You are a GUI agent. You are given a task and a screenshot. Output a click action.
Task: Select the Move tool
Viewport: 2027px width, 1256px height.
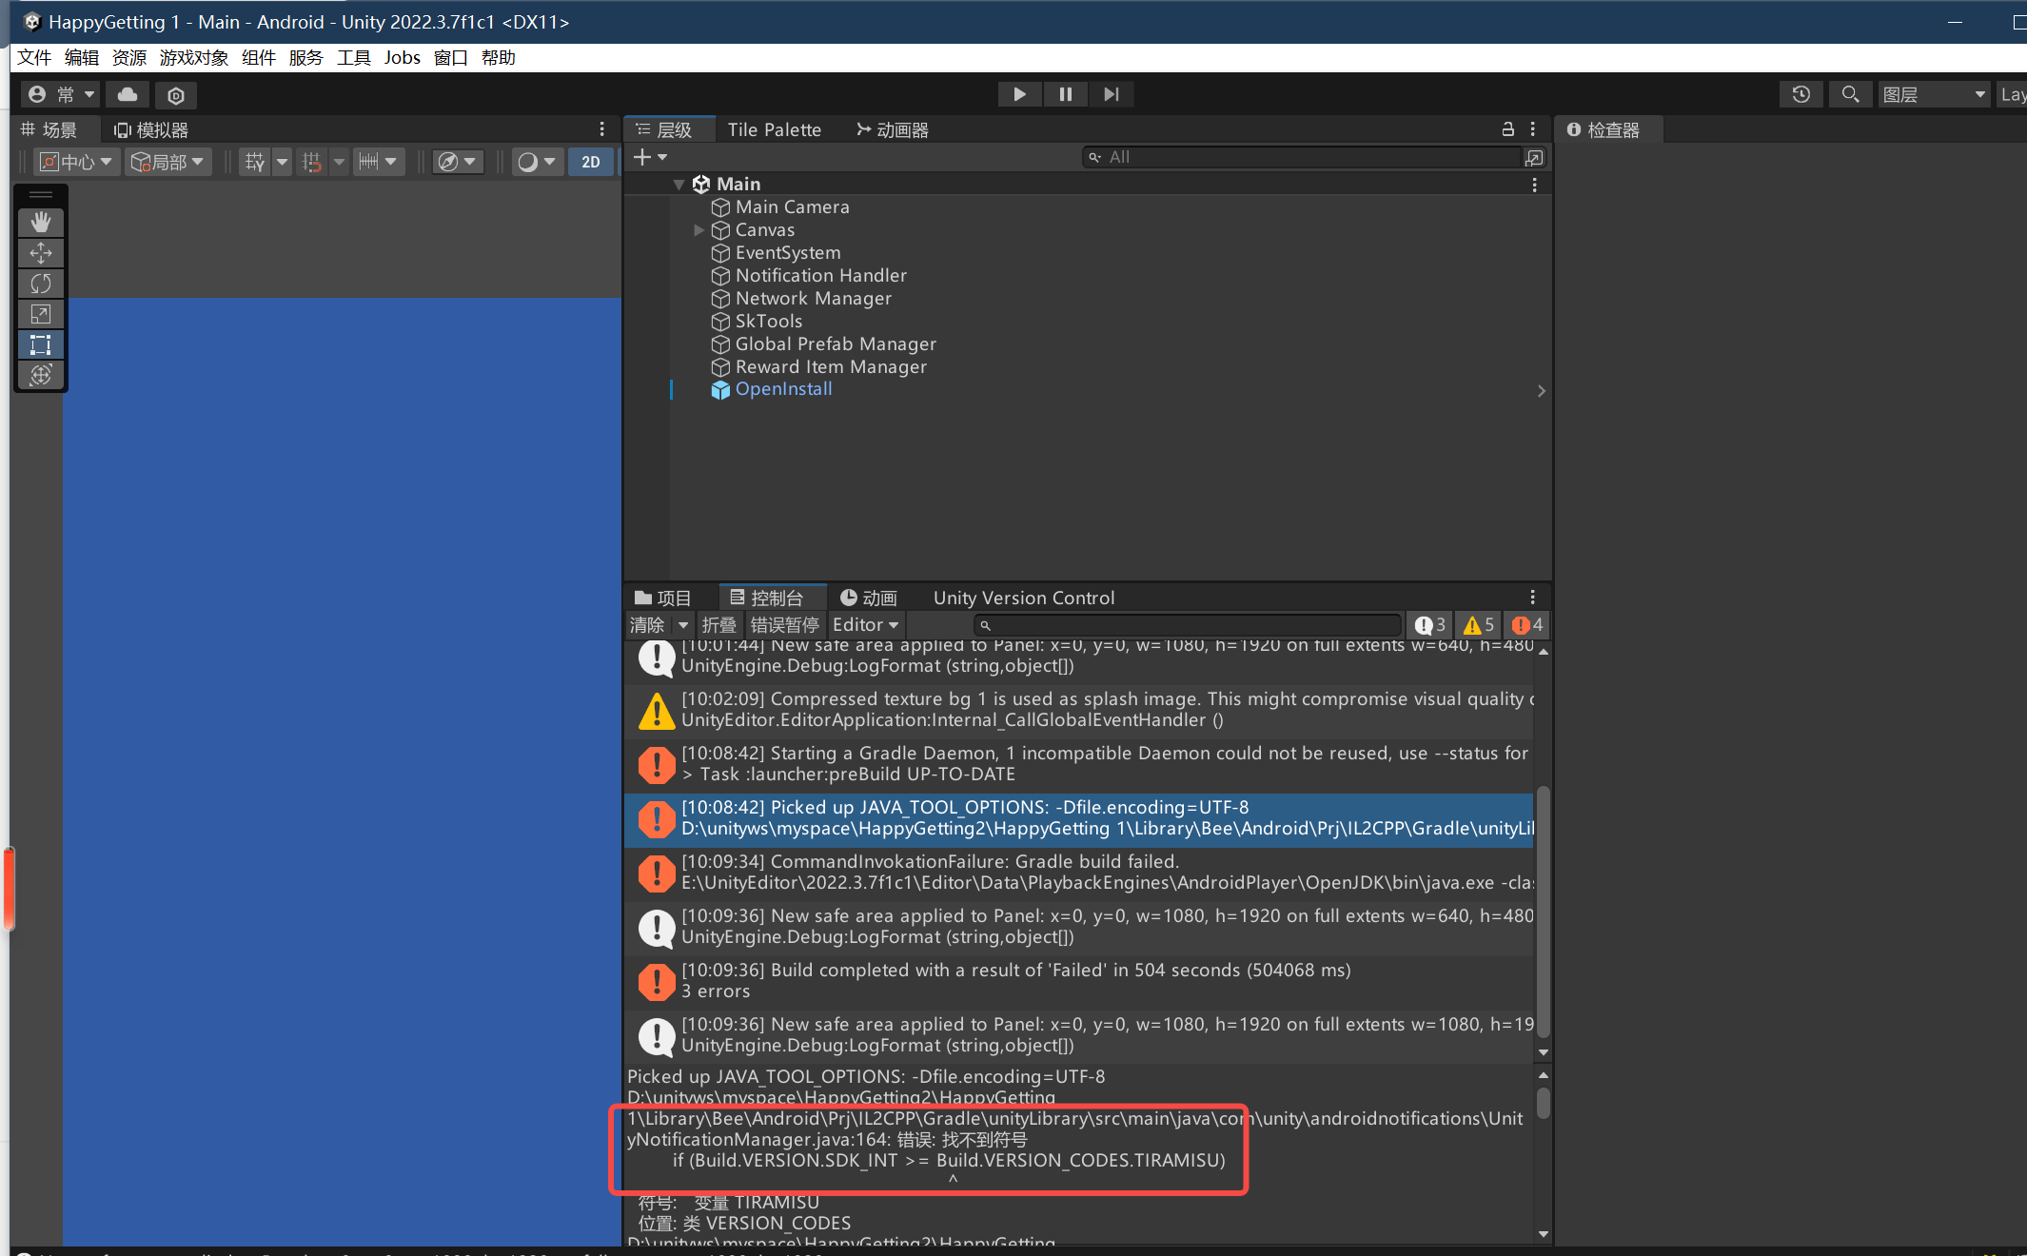[40, 253]
